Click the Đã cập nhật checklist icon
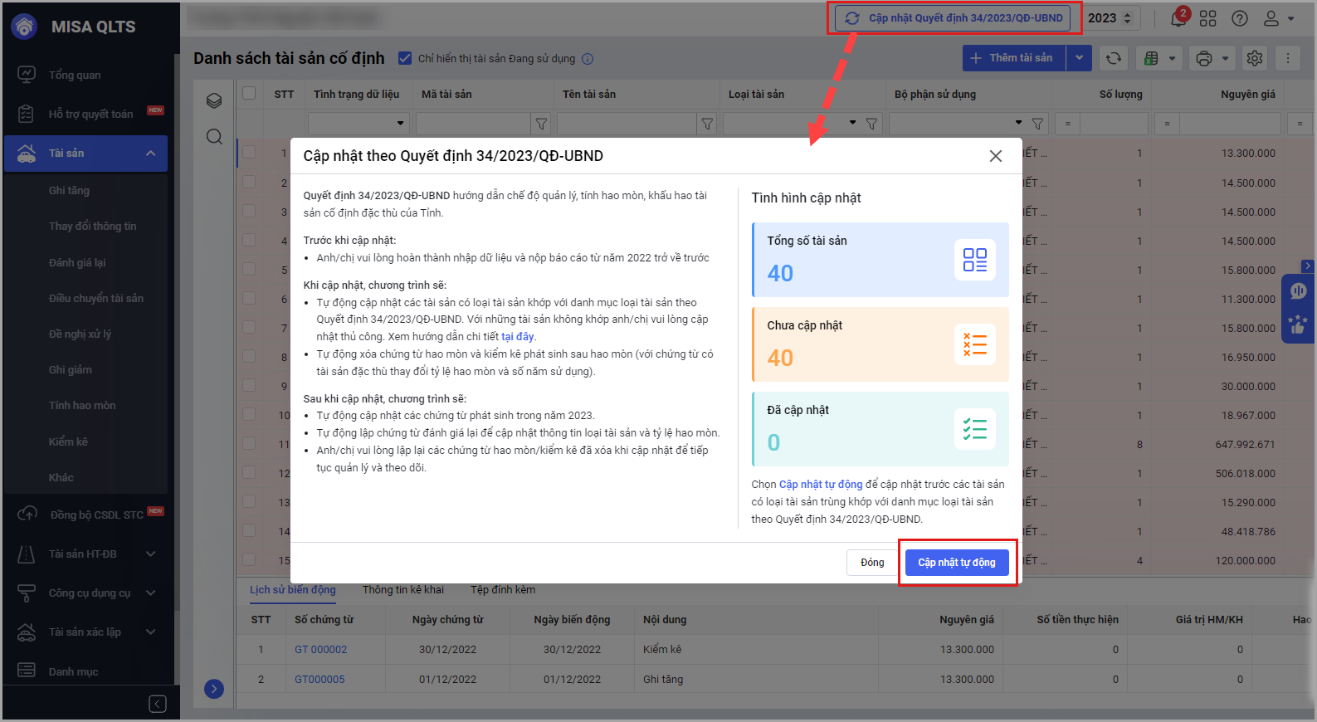This screenshot has height=722, width=1317. pos(975,429)
